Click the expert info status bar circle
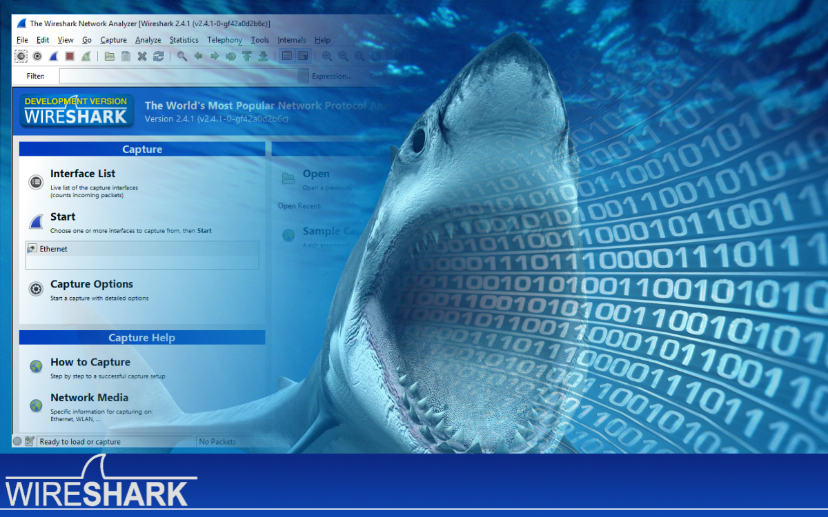This screenshot has width=828, height=517. pos(17,441)
